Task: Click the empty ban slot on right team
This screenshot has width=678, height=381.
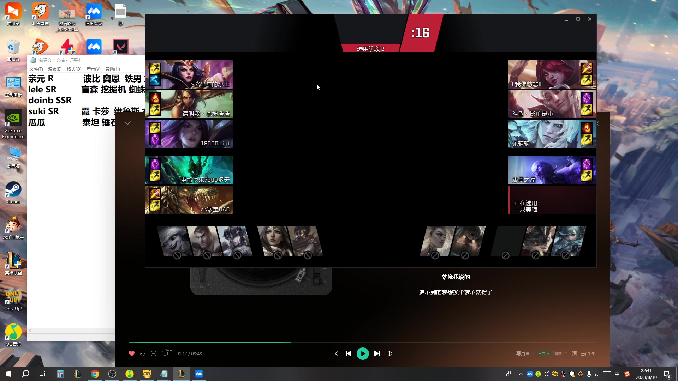Action: tap(507, 241)
